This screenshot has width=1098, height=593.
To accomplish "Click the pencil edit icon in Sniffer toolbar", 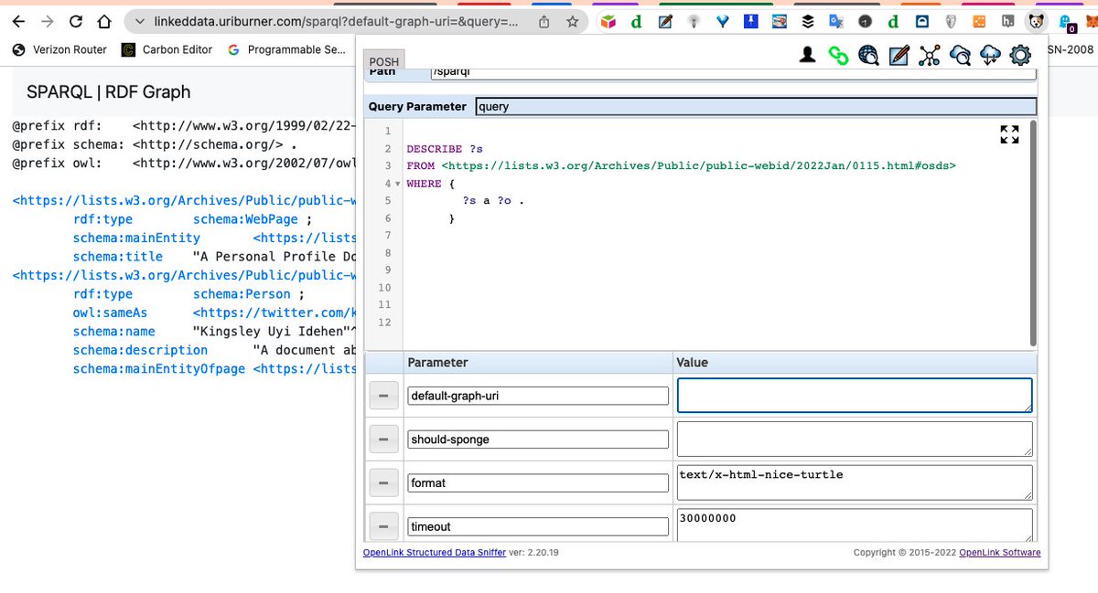I will point(899,56).
